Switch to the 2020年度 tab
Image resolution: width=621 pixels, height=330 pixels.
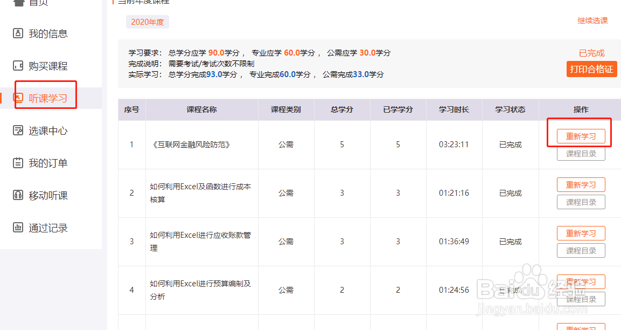(147, 22)
